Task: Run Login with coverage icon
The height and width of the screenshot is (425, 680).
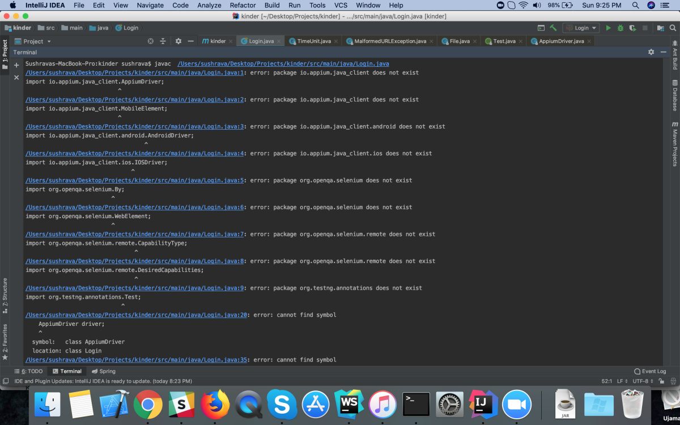Action: click(x=632, y=28)
